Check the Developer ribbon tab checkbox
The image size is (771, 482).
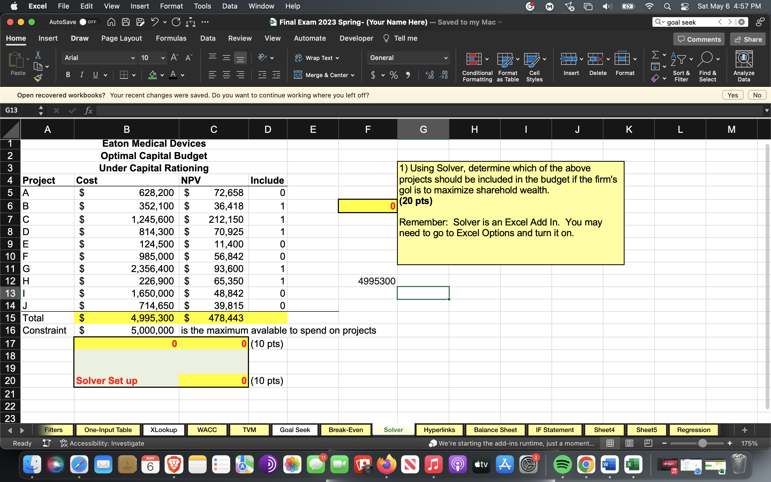356,38
